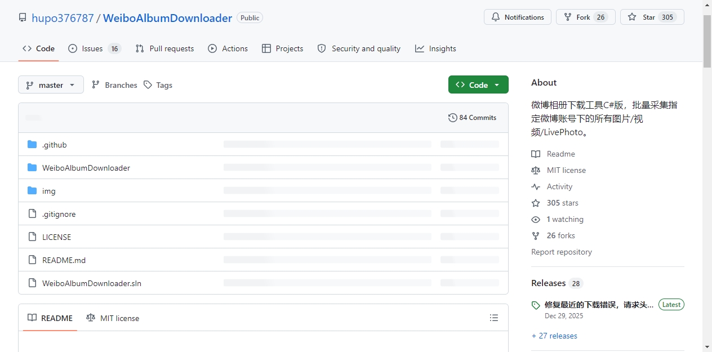Viewport: 712px width, 352px height.
Task: View the 305 stars link
Action: pyautogui.click(x=562, y=203)
